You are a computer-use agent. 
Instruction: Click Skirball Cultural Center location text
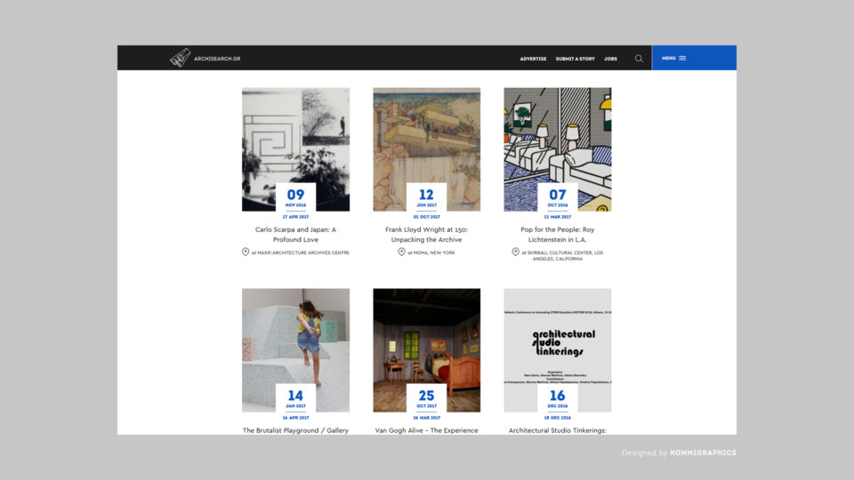click(x=562, y=256)
